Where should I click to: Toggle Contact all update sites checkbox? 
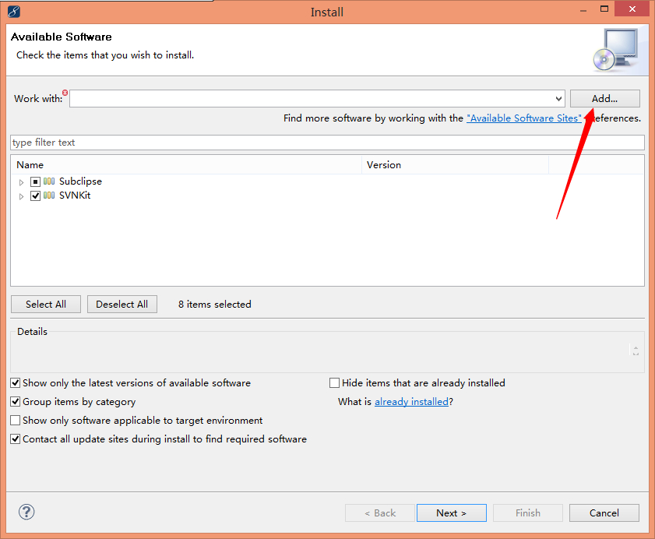(x=16, y=439)
